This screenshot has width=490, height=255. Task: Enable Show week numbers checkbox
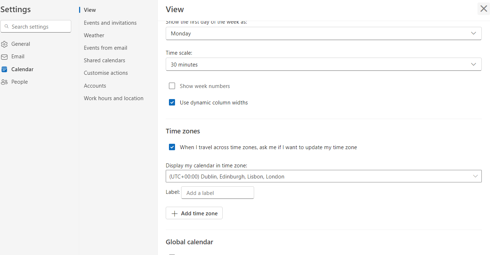172,86
